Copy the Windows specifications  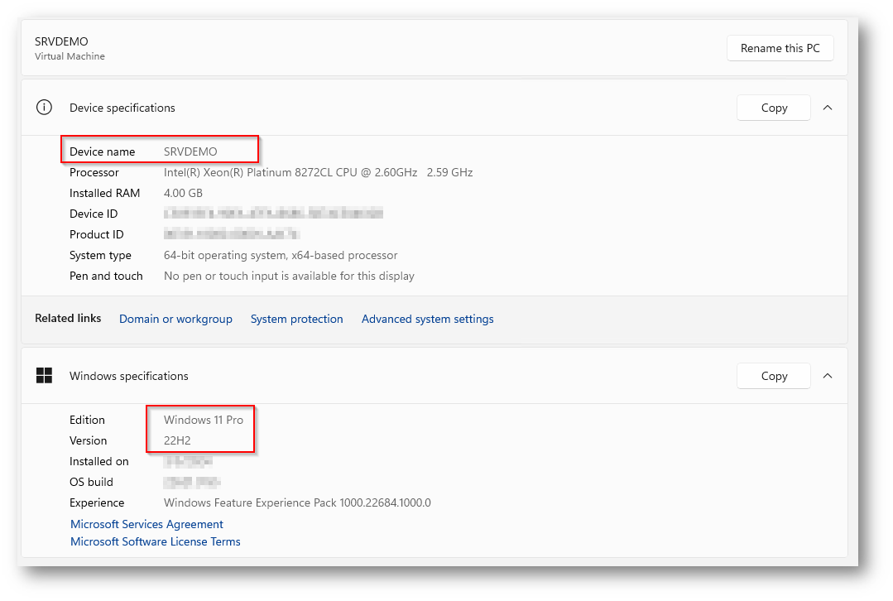tap(774, 376)
